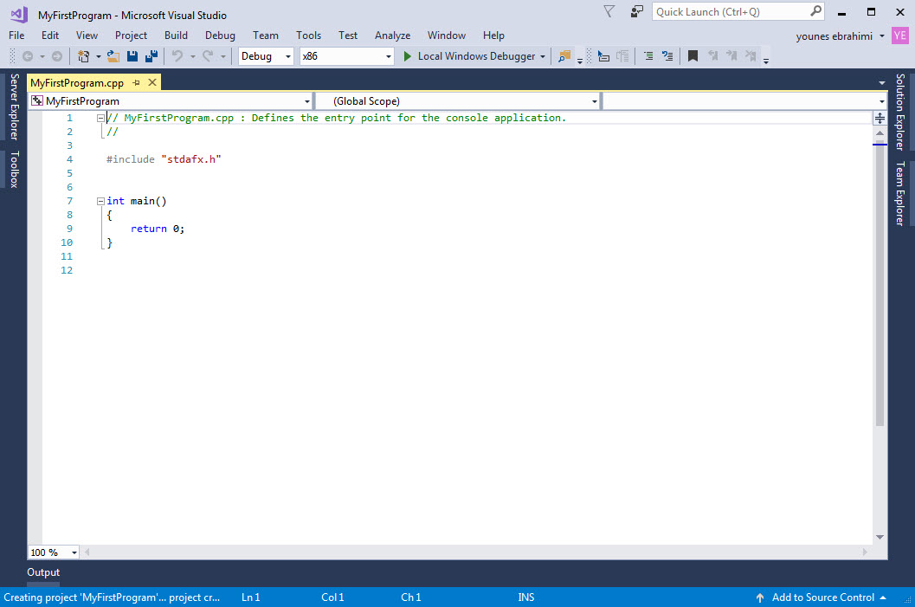This screenshot has height=607, width=915.
Task: Click the Open File folder icon
Action: click(113, 56)
